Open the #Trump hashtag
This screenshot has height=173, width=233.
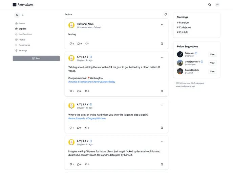(73, 82)
